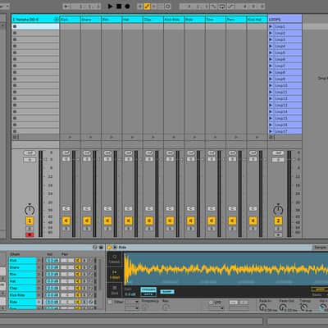Adjust the Transp knob
Image resolution: width=328 pixels, height=328 pixels.
(303, 307)
